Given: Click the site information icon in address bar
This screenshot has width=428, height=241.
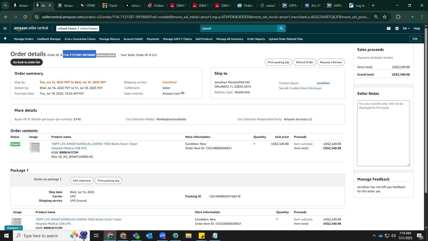Looking at the screenshot, I should click(37, 17).
